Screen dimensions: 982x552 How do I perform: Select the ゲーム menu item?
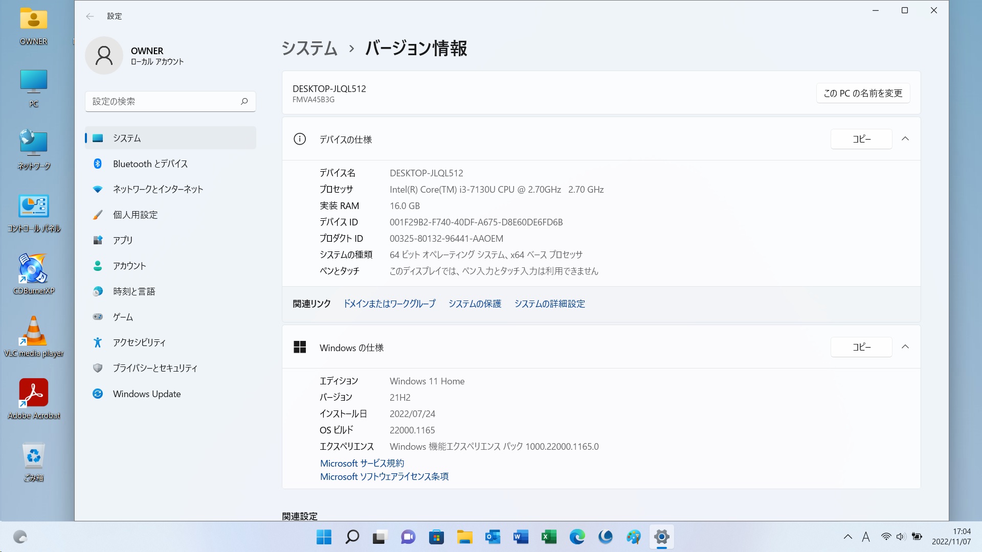click(123, 317)
